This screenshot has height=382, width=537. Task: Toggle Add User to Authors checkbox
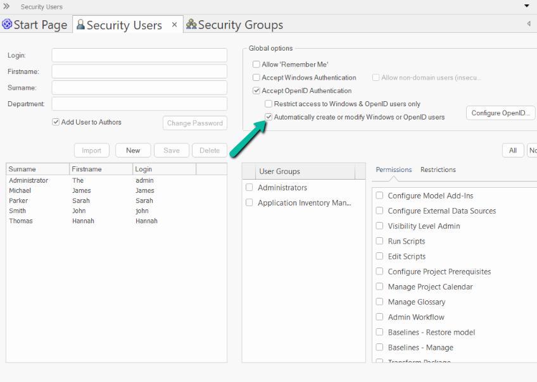tap(56, 122)
